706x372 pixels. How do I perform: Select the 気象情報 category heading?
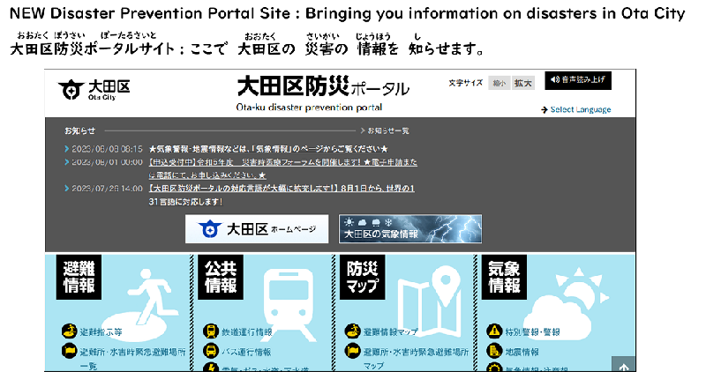504,277
